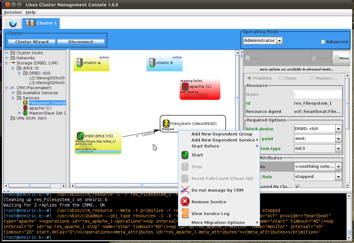Select the Clone resource radio button
The height and width of the screenshot is (243, 354).
[x=280, y=78]
